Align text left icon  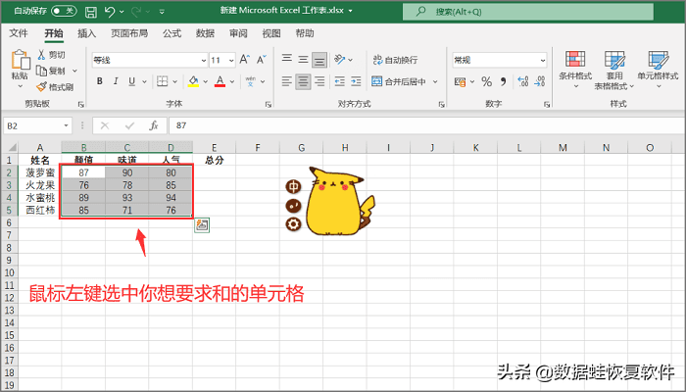[x=286, y=81]
